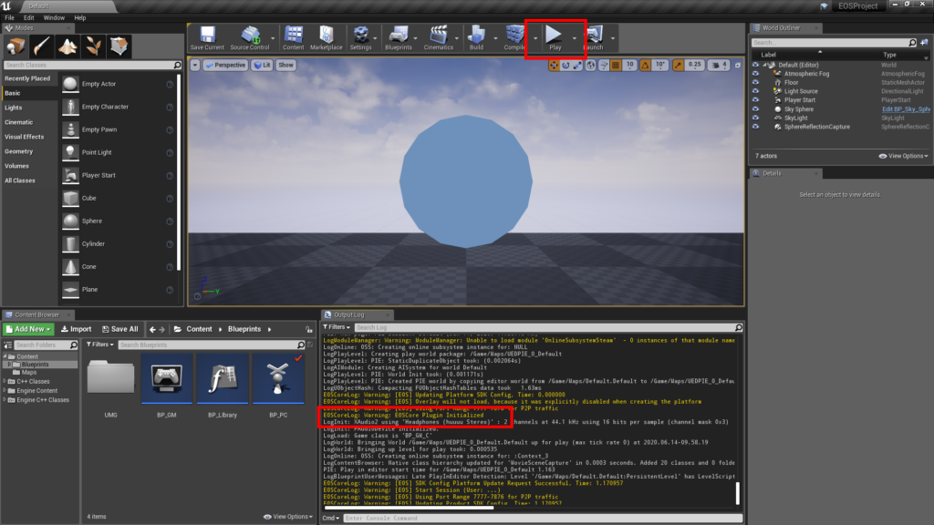Viewport: 934px width, 525px height.
Task: Open the viewport options dropdown arrow
Action: tap(195, 65)
